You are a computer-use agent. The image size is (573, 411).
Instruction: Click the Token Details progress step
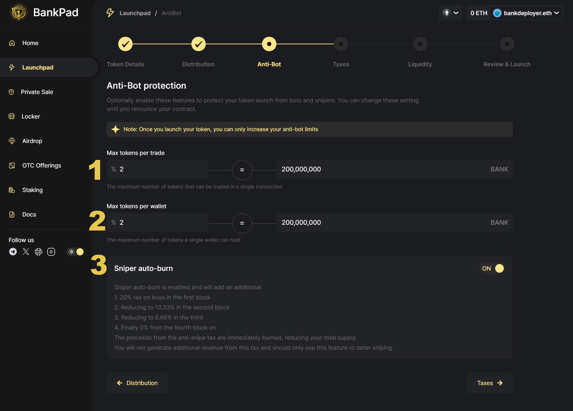(x=125, y=44)
